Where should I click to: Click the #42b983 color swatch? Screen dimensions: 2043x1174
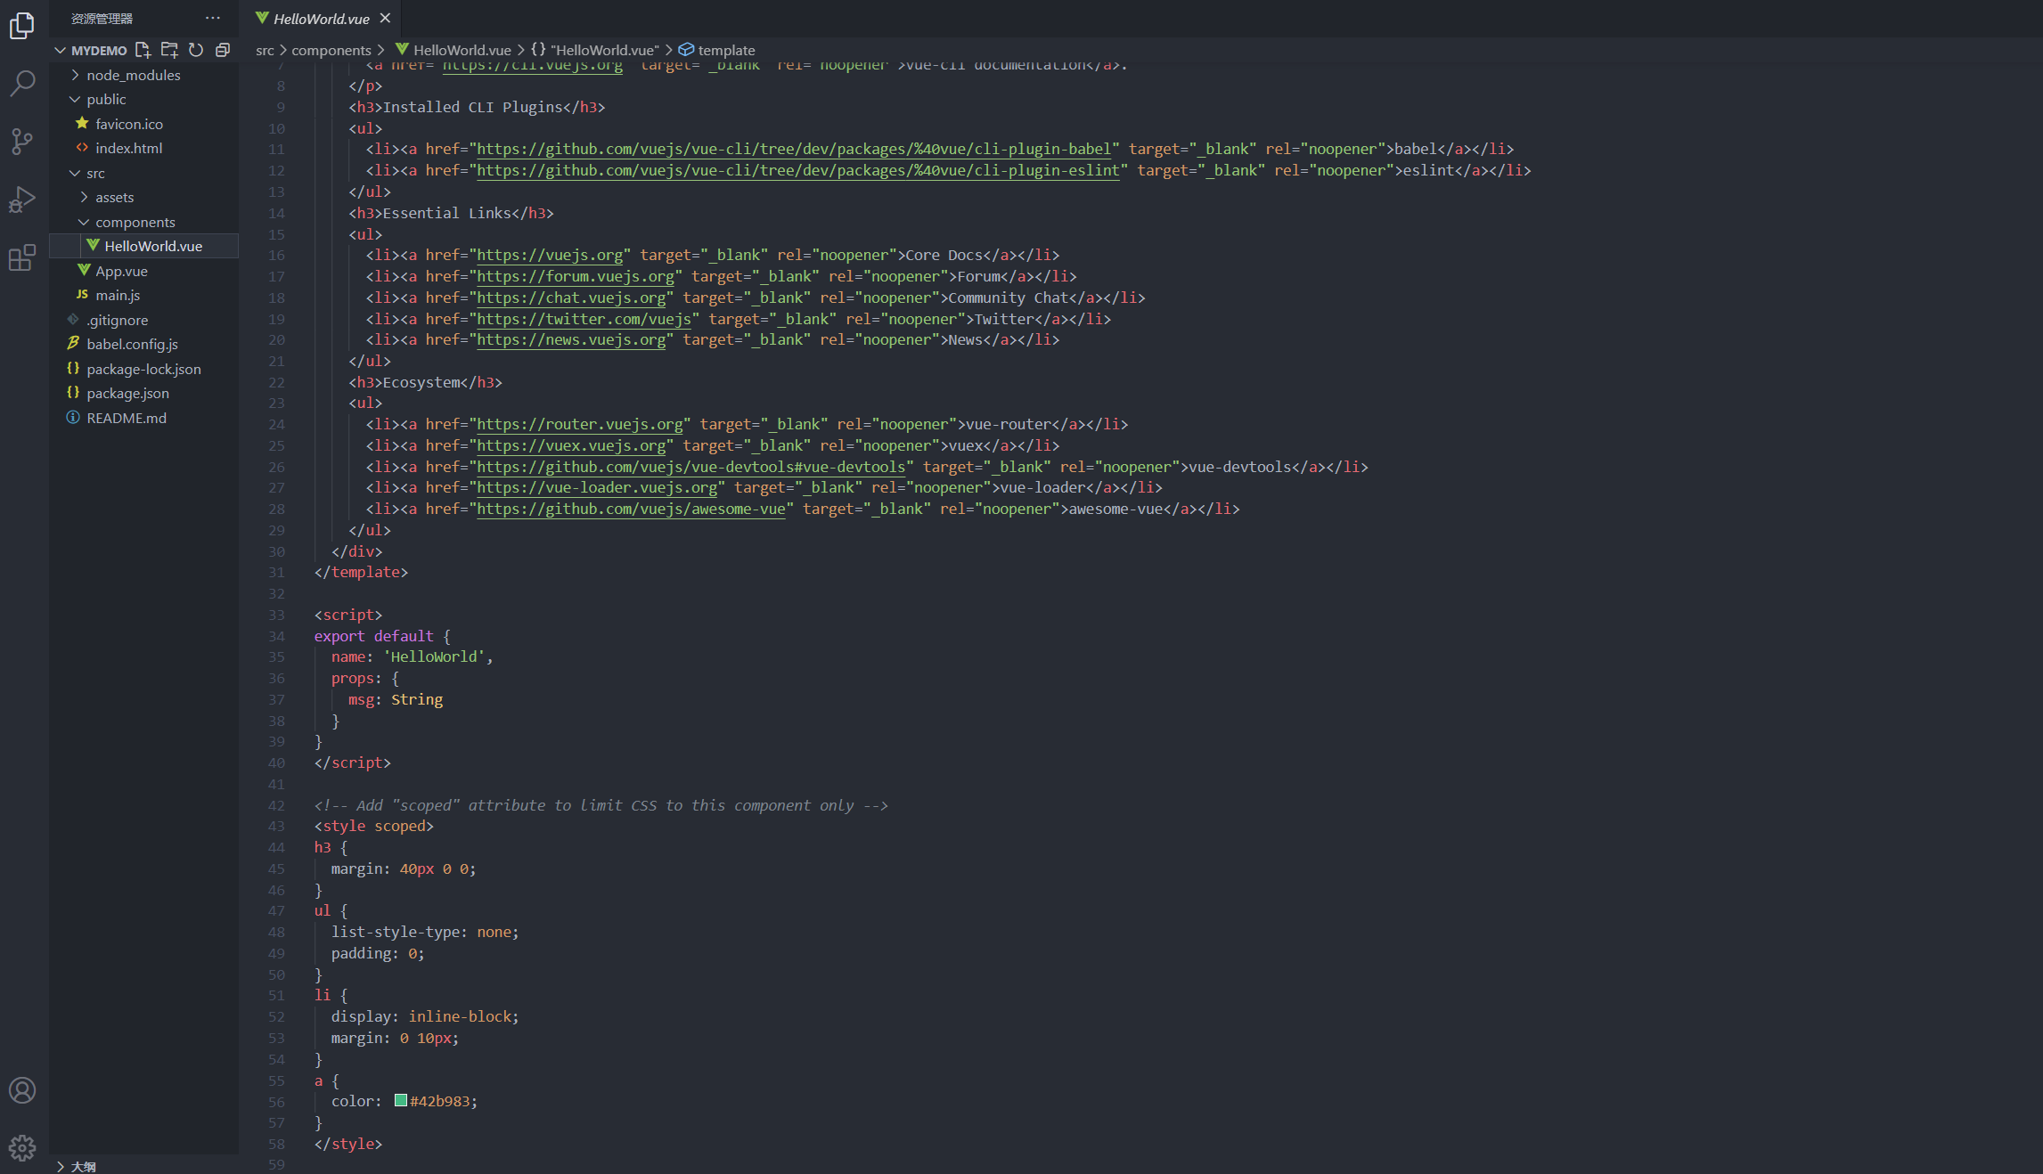click(x=401, y=1101)
